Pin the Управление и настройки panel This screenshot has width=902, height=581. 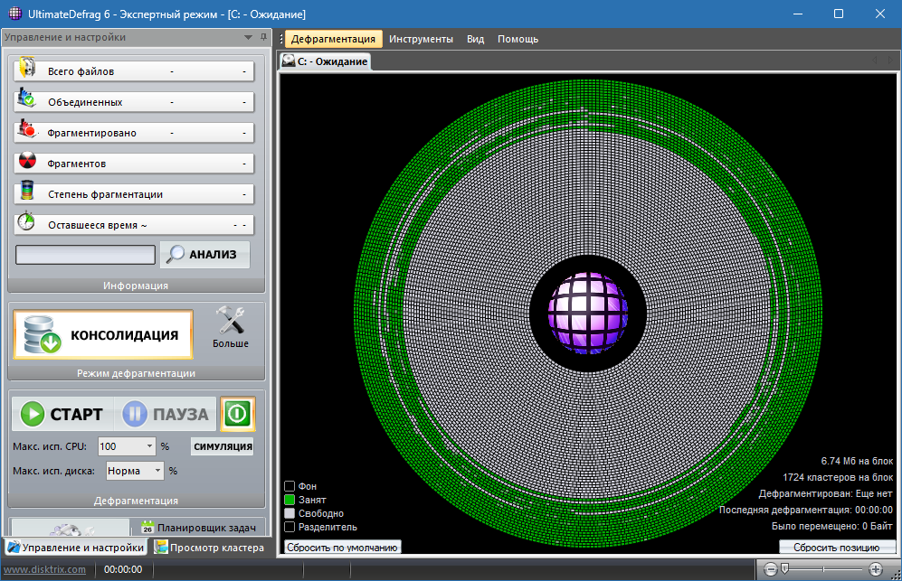click(263, 37)
